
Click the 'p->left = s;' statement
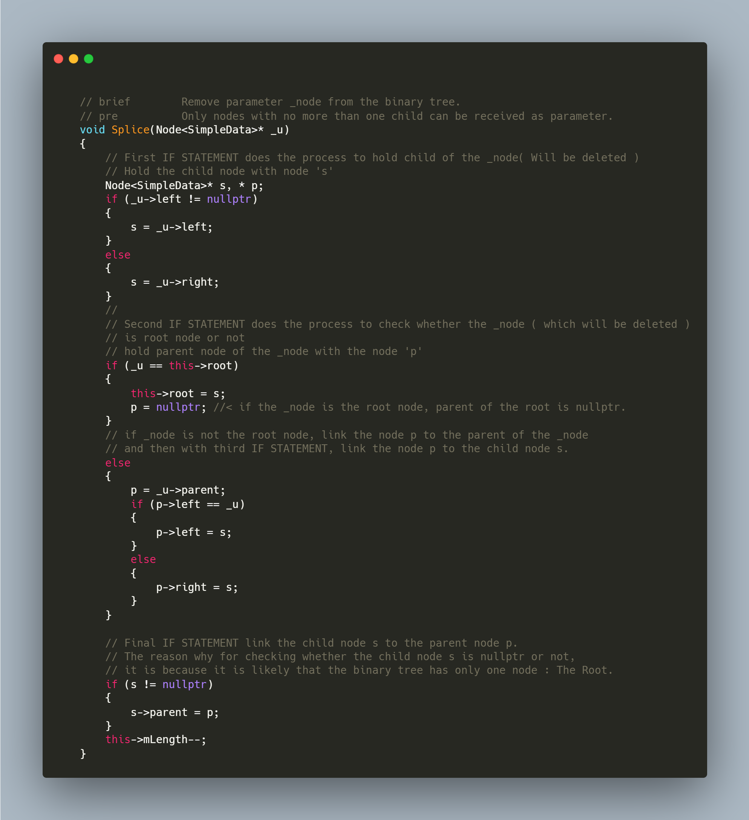point(193,532)
